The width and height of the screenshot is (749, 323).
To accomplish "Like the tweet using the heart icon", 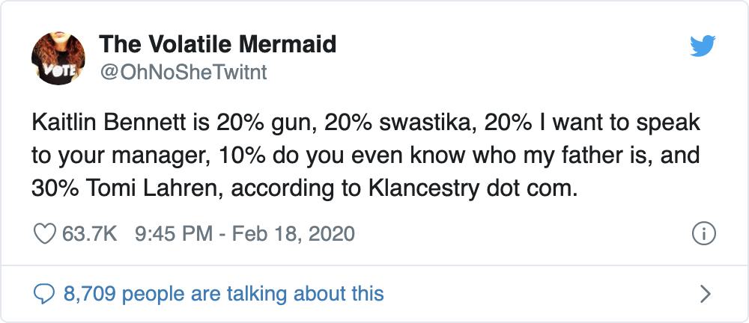I will click(44, 234).
